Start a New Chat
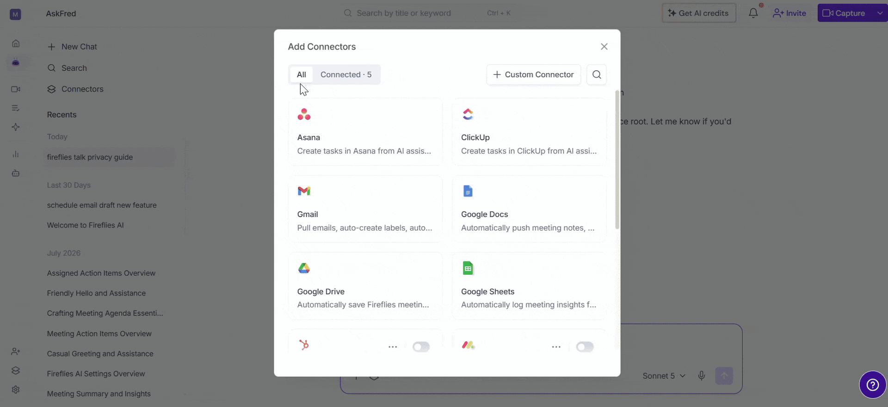888x407 pixels. (72, 47)
